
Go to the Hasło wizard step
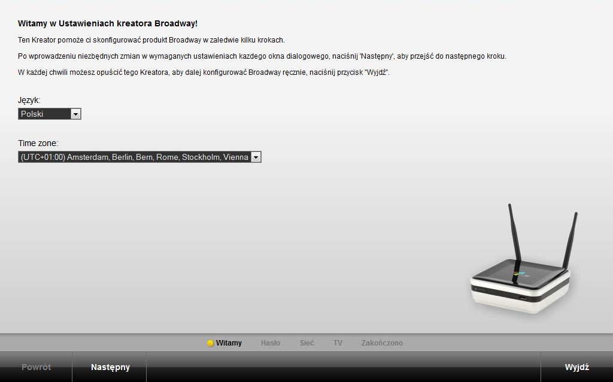(x=271, y=343)
